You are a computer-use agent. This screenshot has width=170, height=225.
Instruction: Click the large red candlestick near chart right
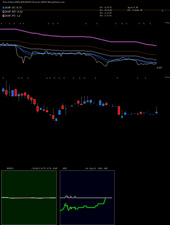point(119,110)
